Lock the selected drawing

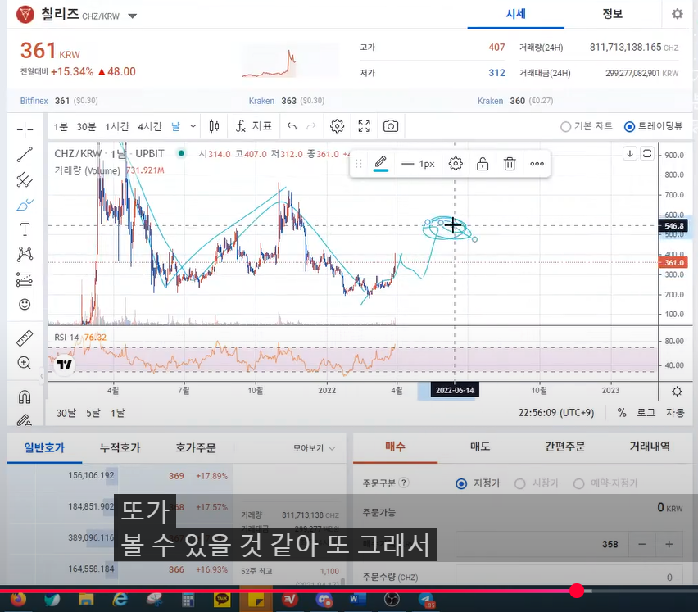(483, 164)
